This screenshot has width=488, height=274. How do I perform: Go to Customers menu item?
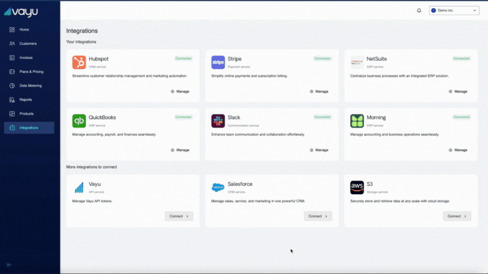point(29,44)
